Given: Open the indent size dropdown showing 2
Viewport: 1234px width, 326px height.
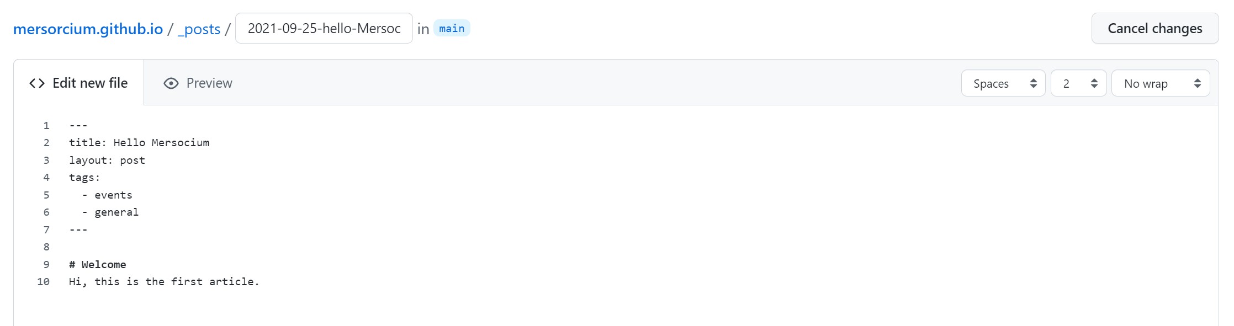Looking at the screenshot, I should tap(1079, 83).
